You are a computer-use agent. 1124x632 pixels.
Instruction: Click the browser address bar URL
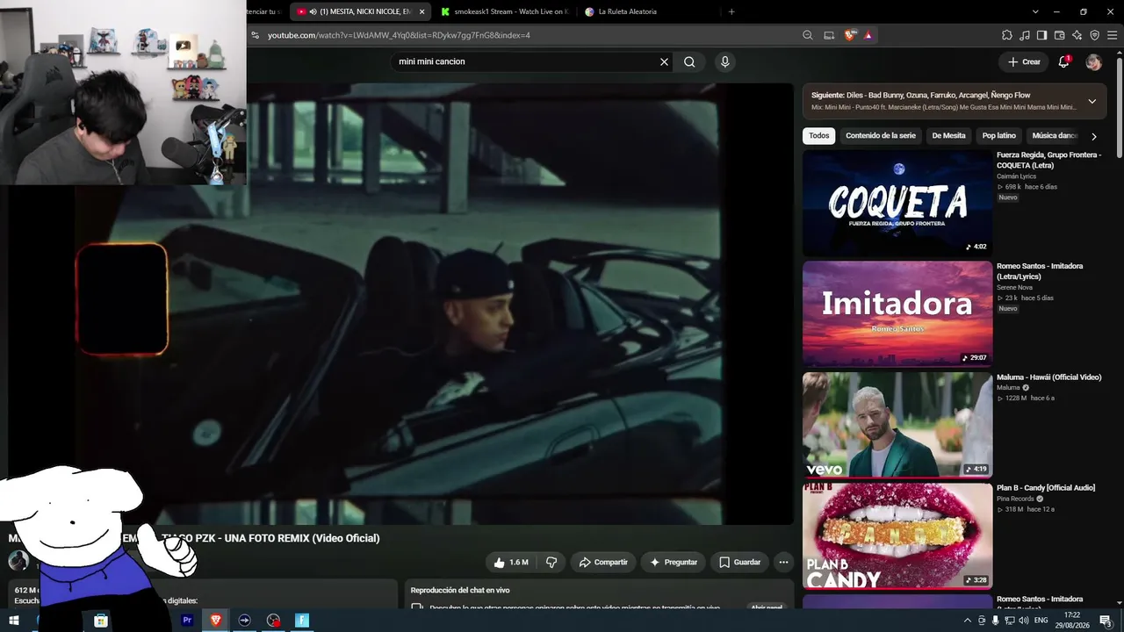pyautogui.click(x=399, y=35)
